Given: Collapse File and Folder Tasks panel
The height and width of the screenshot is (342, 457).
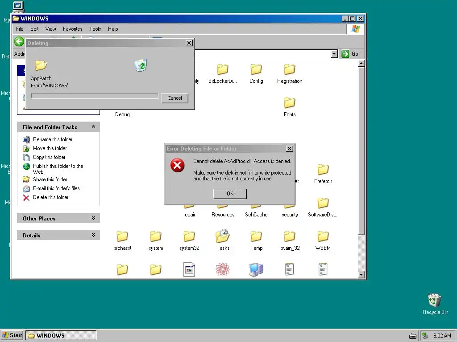Looking at the screenshot, I should 93,127.
